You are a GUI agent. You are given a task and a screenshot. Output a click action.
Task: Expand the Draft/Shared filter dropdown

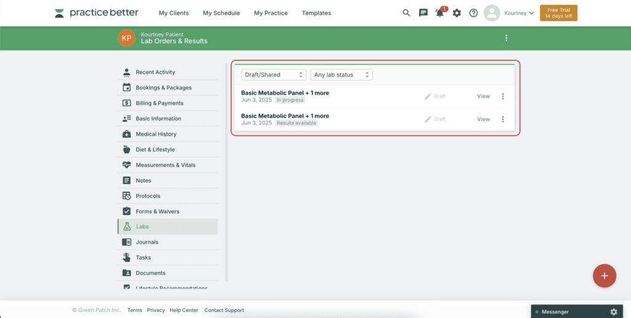(x=274, y=75)
